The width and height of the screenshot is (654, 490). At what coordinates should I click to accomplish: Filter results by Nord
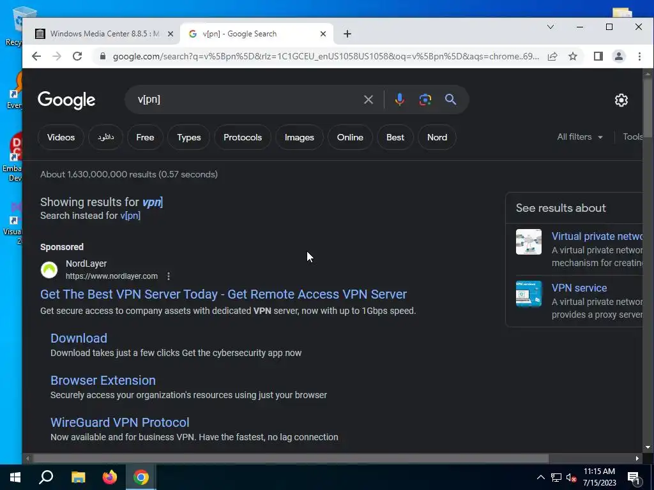coord(437,137)
